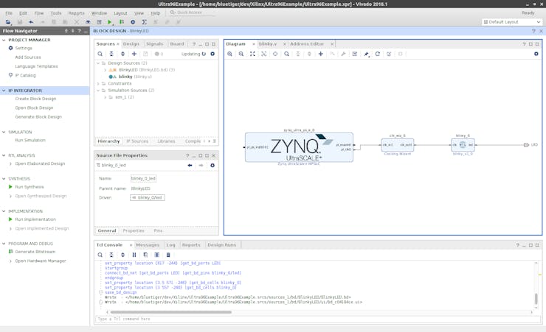Click the green Program Device toolbar icon
This screenshot has height=332, width=546.
pyautogui.click(x=122, y=22)
